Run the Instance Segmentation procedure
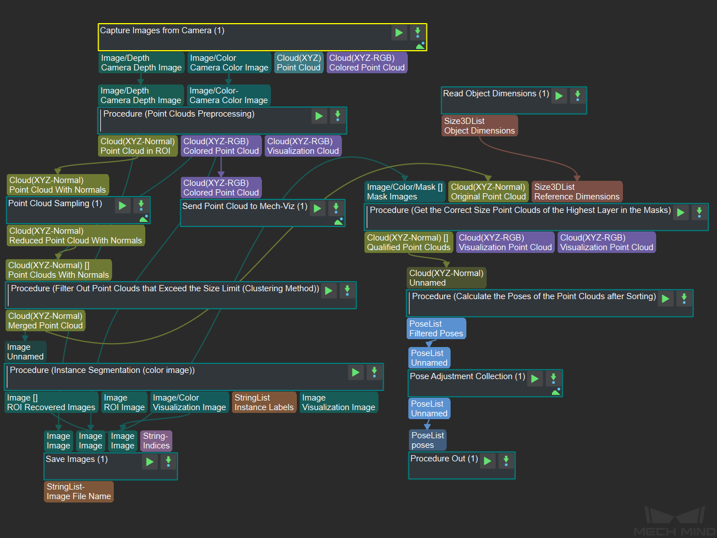717x538 pixels. (355, 372)
